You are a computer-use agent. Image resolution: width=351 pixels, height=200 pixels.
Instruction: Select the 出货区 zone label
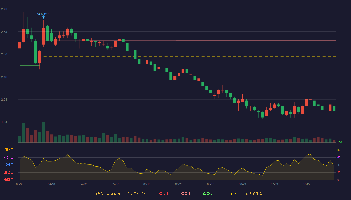(9, 157)
